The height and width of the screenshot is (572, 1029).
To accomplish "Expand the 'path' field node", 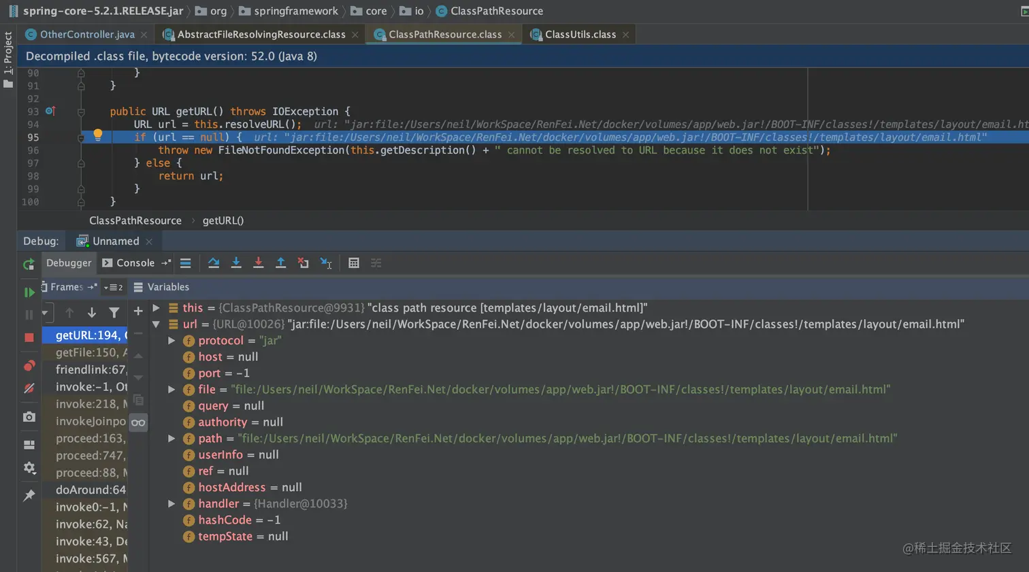I will click(171, 439).
